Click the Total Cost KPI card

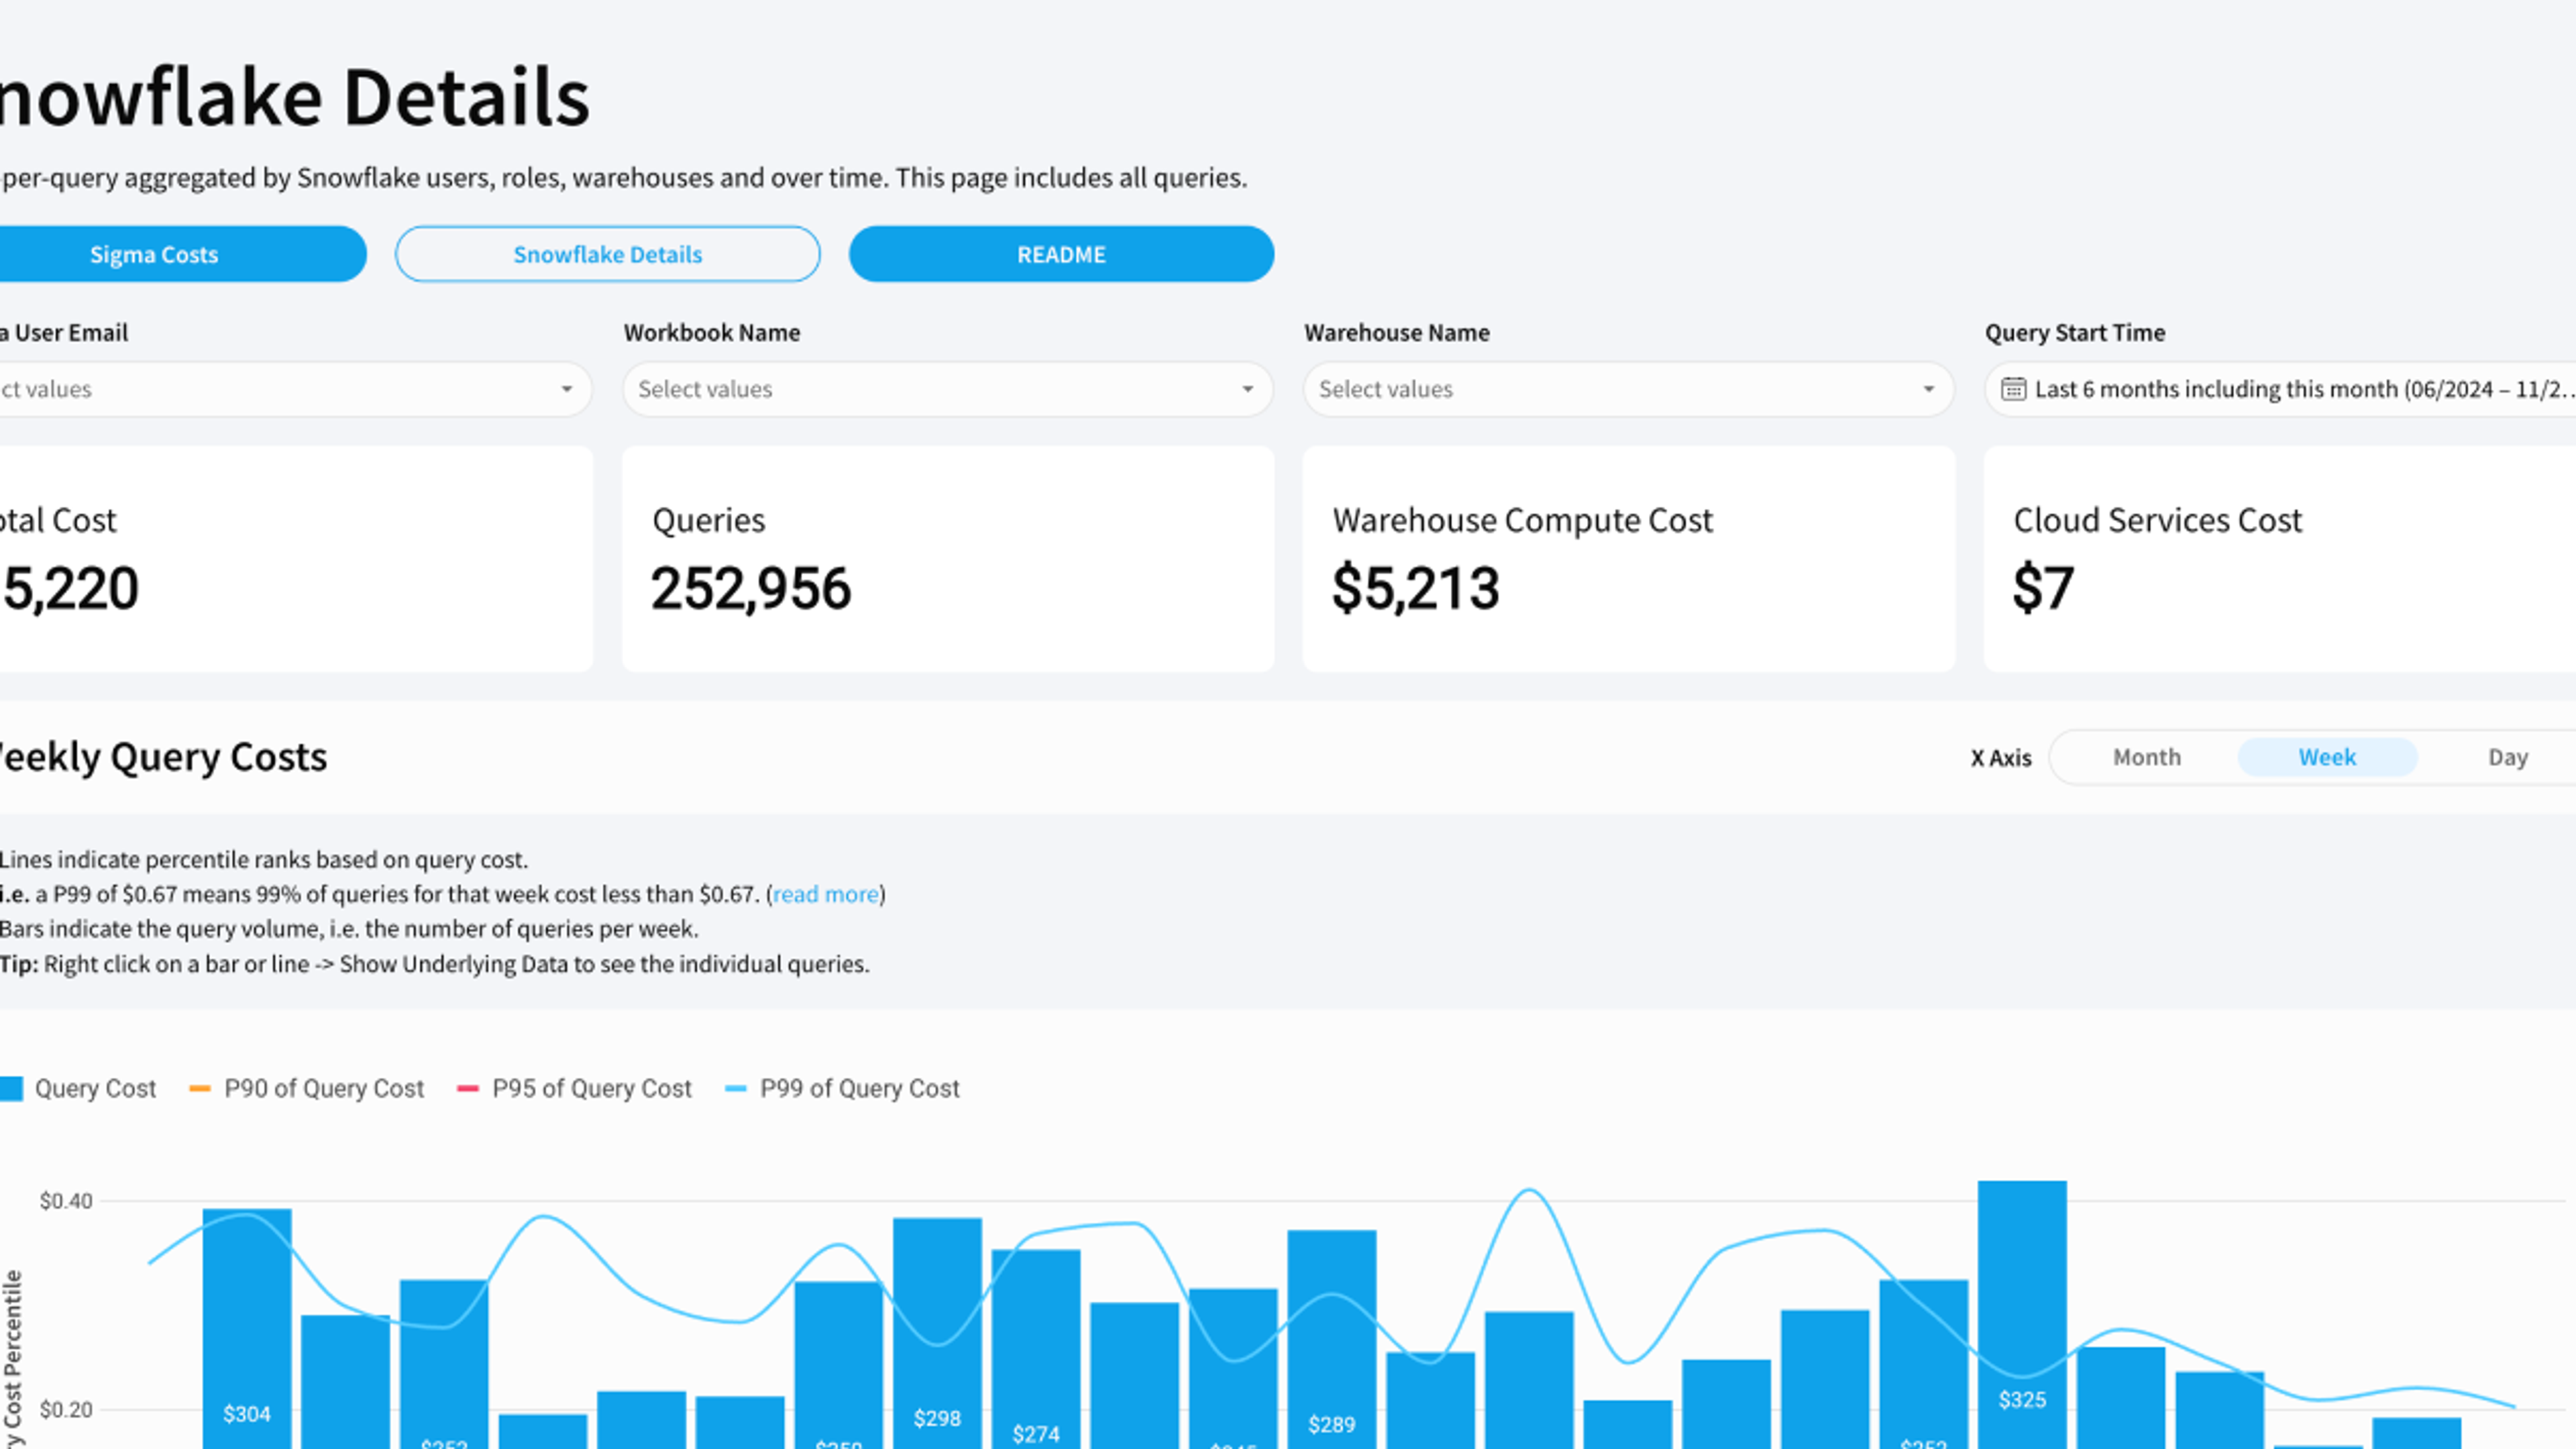(x=296, y=559)
